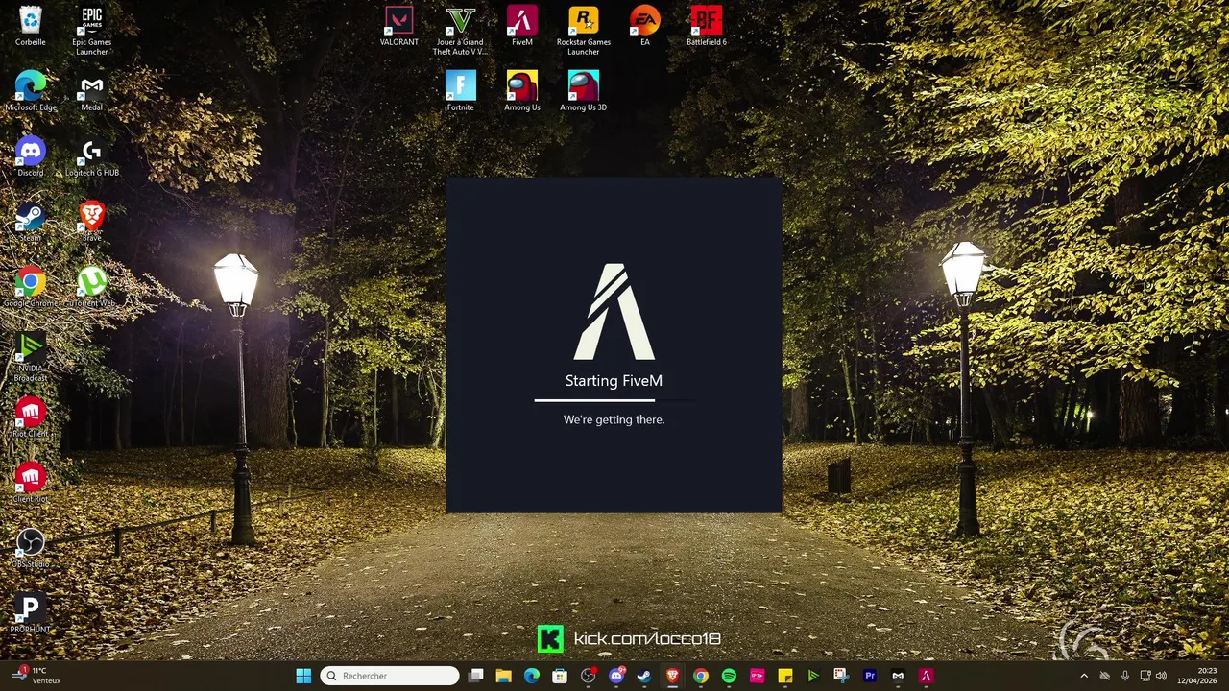
Task: Select OBS Studio desktop shortcut
Action: 31,548
